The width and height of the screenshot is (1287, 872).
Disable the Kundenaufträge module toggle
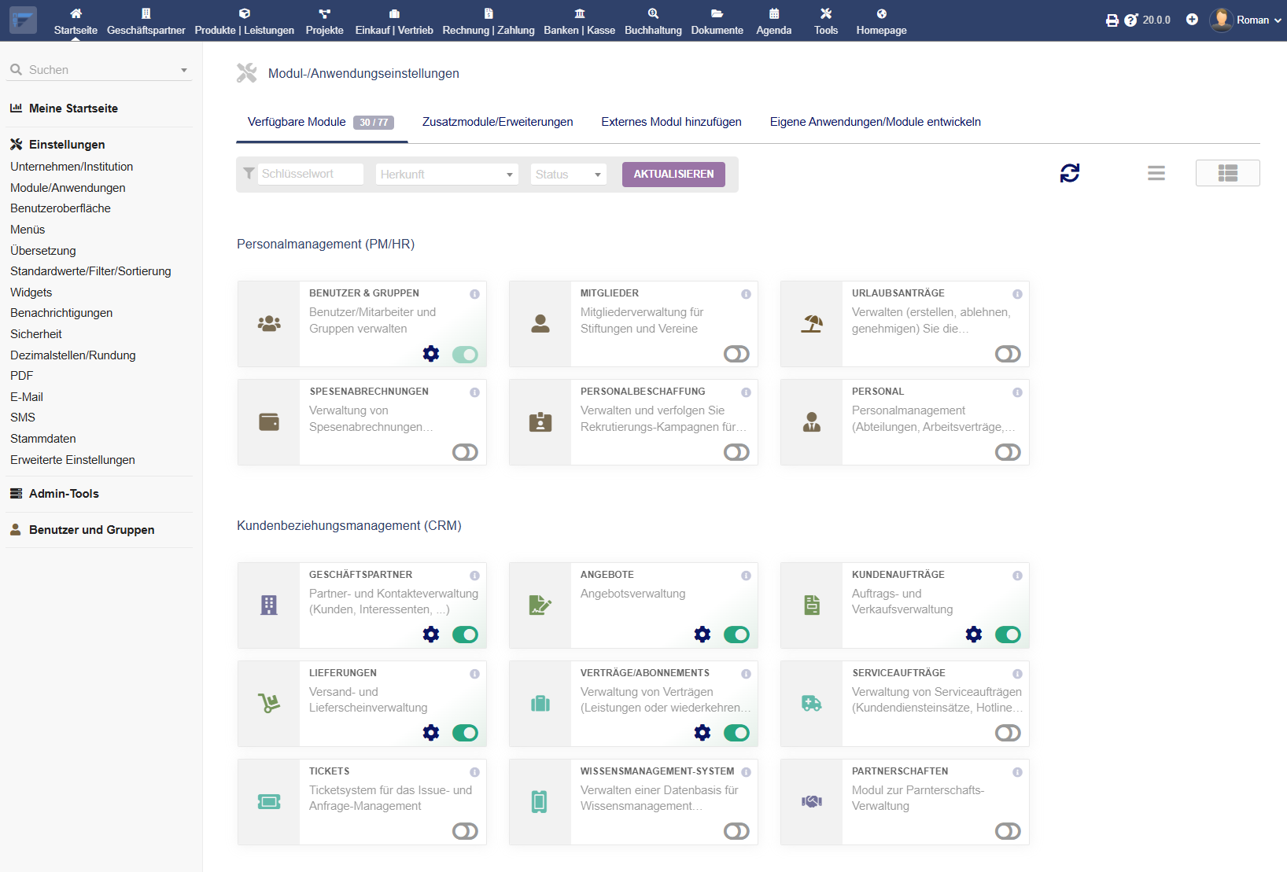coord(1007,635)
